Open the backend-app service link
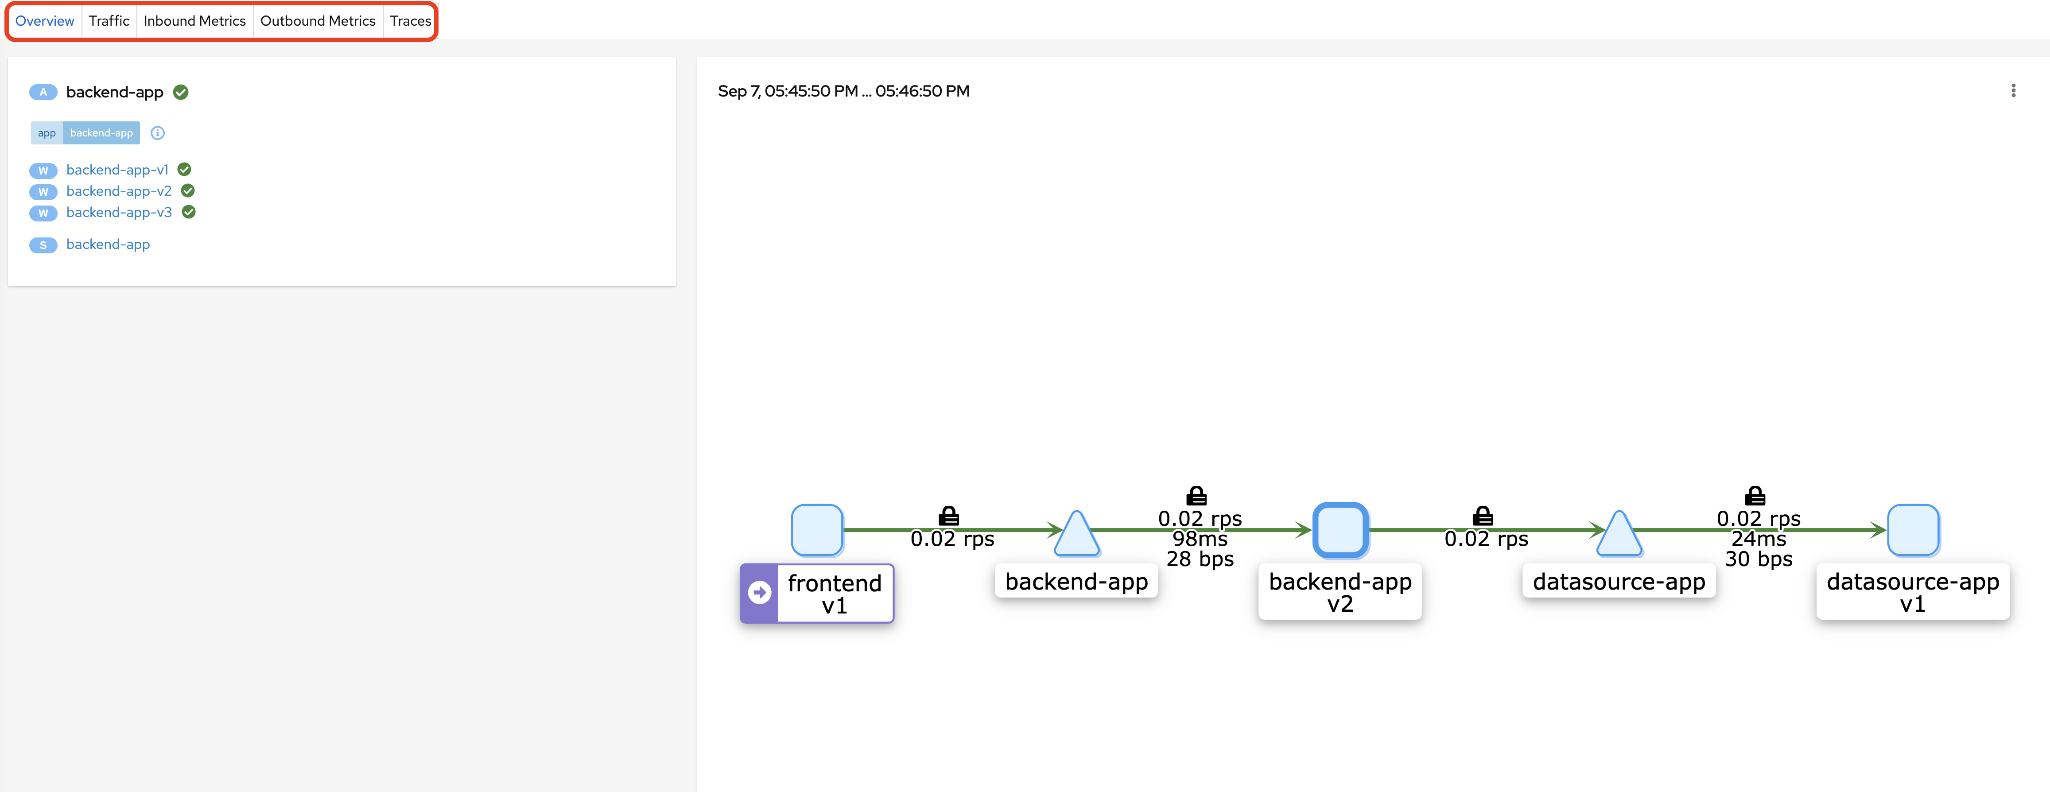 pyautogui.click(x=108, y=245)
